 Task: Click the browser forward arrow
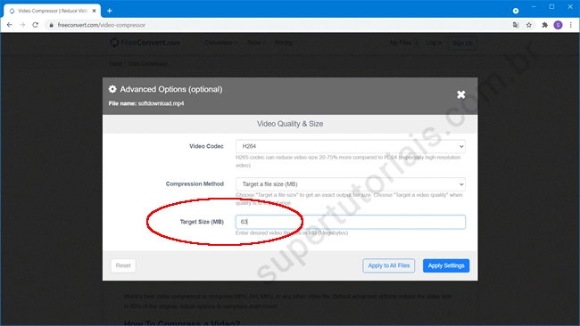(x=22, y=25)
